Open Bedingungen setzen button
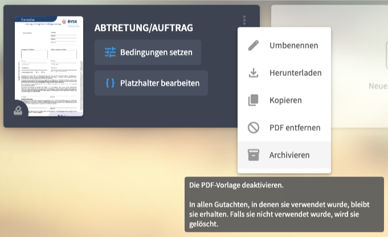 click(x=148, y=53)
